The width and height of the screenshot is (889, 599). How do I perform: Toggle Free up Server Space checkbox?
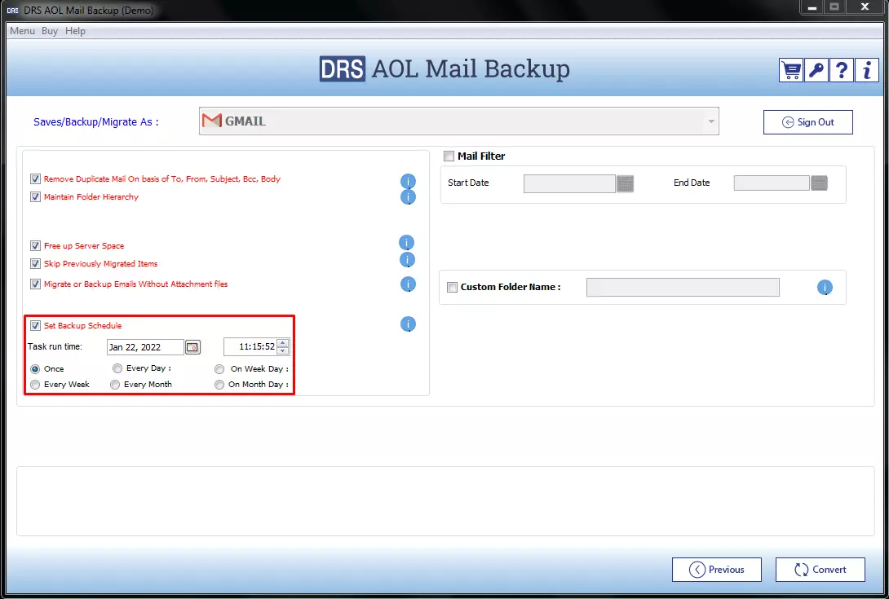[x=35, y=246]
